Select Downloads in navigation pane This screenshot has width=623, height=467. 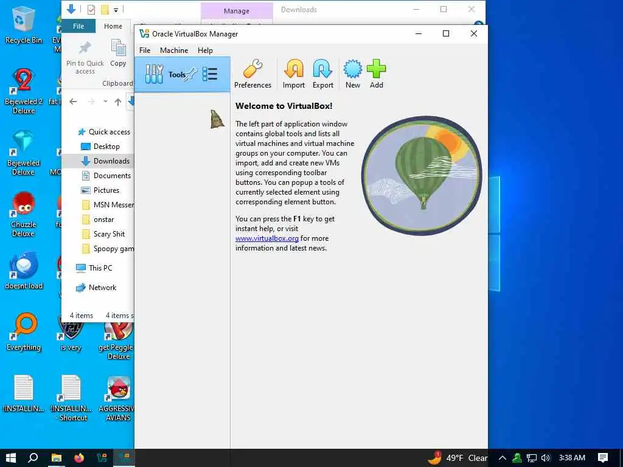point(105,161)
